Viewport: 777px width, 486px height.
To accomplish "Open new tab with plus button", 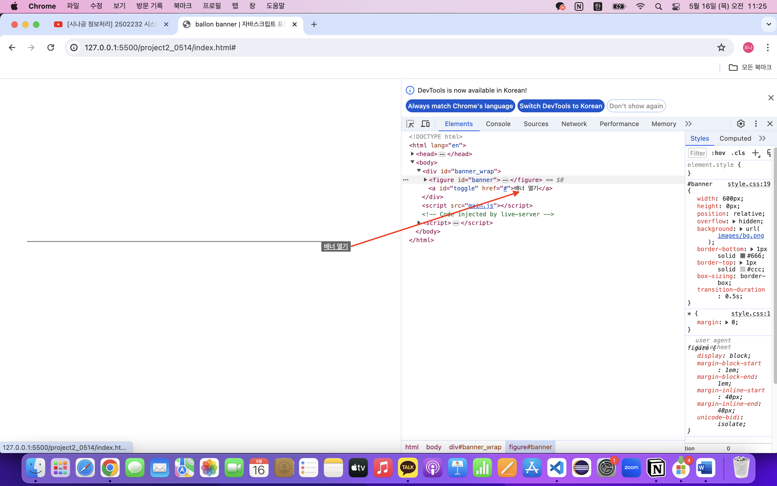I will (x=314, y=24).
